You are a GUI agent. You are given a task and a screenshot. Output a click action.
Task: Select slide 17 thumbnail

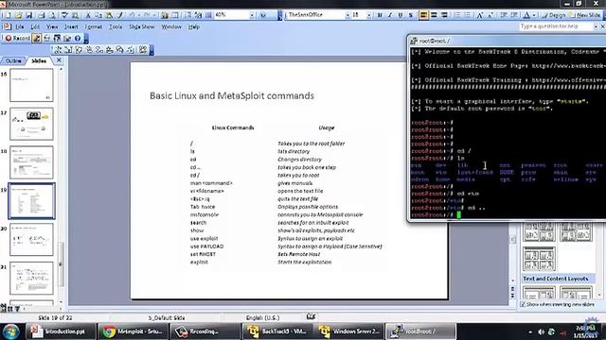pyautogui.click(x=31, y=124)
